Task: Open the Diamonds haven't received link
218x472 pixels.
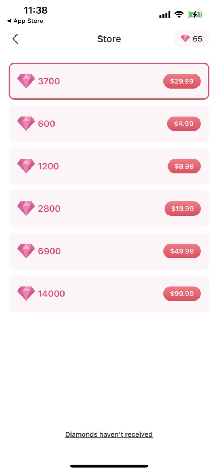Action: (109, 434)
